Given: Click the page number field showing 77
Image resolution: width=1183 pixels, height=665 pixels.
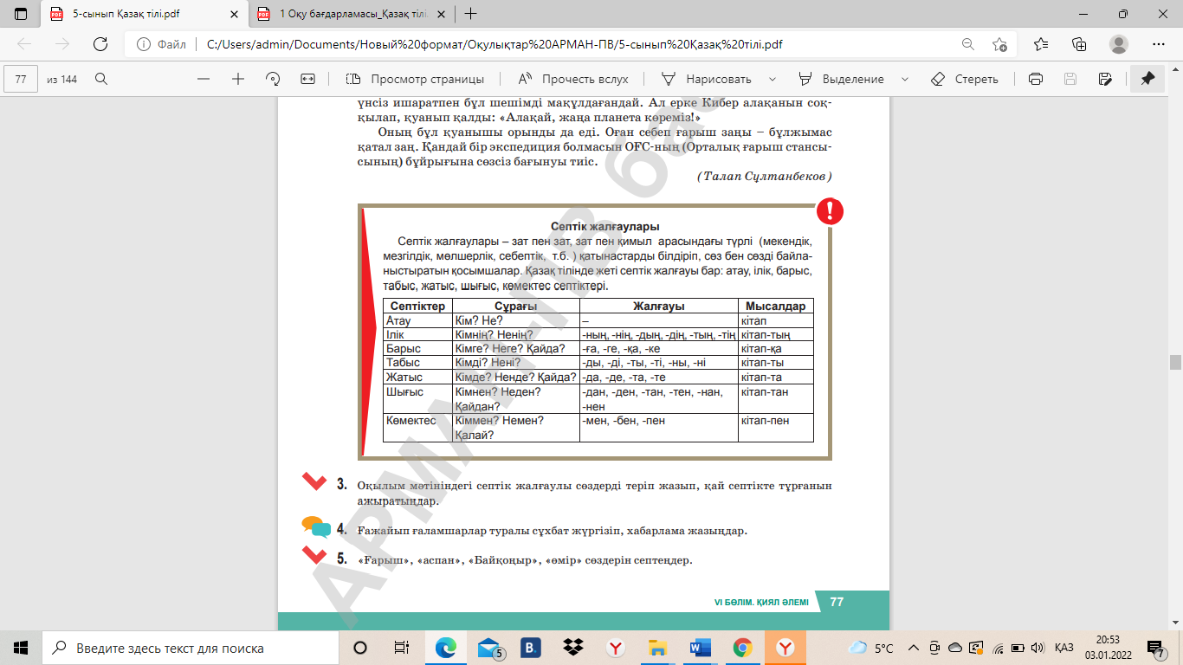Looking at the screenshot, I should 21,79.
